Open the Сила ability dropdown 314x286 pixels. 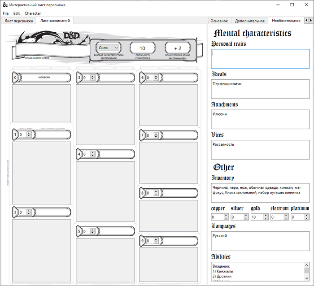click(x=108, y=48)
